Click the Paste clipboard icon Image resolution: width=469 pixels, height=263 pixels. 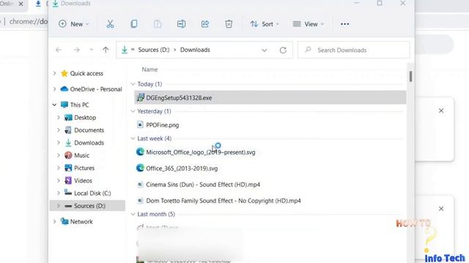pyautogui.click(x=158, y=24)
